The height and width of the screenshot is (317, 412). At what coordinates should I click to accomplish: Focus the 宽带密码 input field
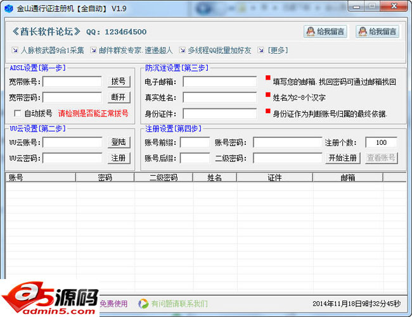point(72,97)
